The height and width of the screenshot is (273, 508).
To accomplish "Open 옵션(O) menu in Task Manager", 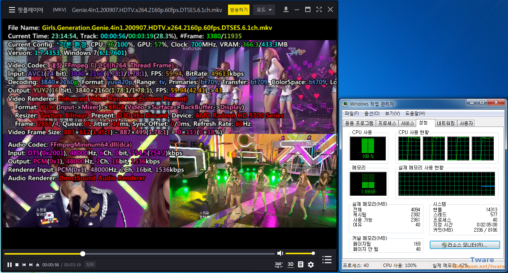I will tap(372, 113).
